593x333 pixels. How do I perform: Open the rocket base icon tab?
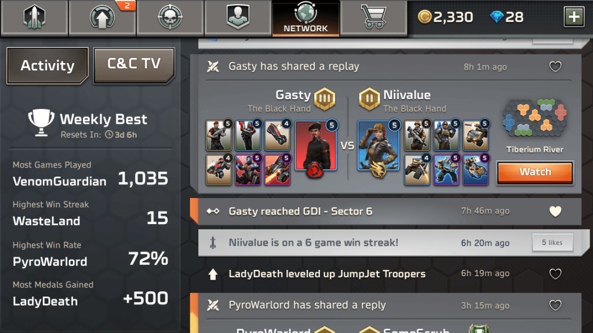coord(34,17)
